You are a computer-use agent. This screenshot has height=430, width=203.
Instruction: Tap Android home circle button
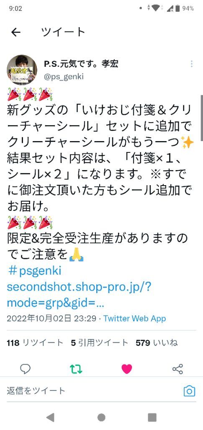click(101, 417)
